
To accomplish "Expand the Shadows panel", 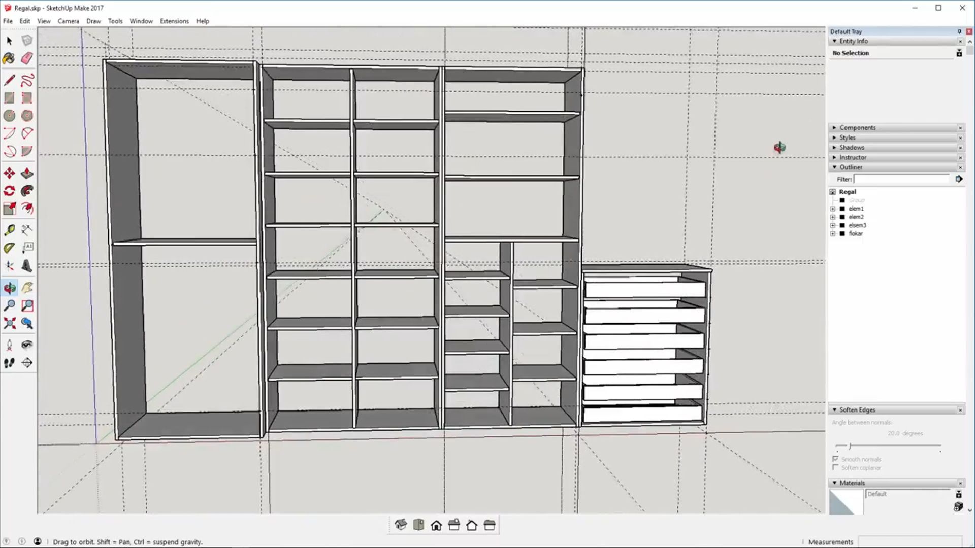I will pyautogui.click(x=852, y=148).
